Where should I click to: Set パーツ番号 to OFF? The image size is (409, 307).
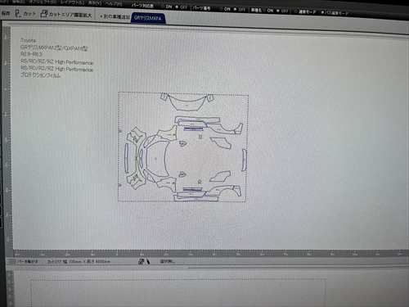[240, 9]
